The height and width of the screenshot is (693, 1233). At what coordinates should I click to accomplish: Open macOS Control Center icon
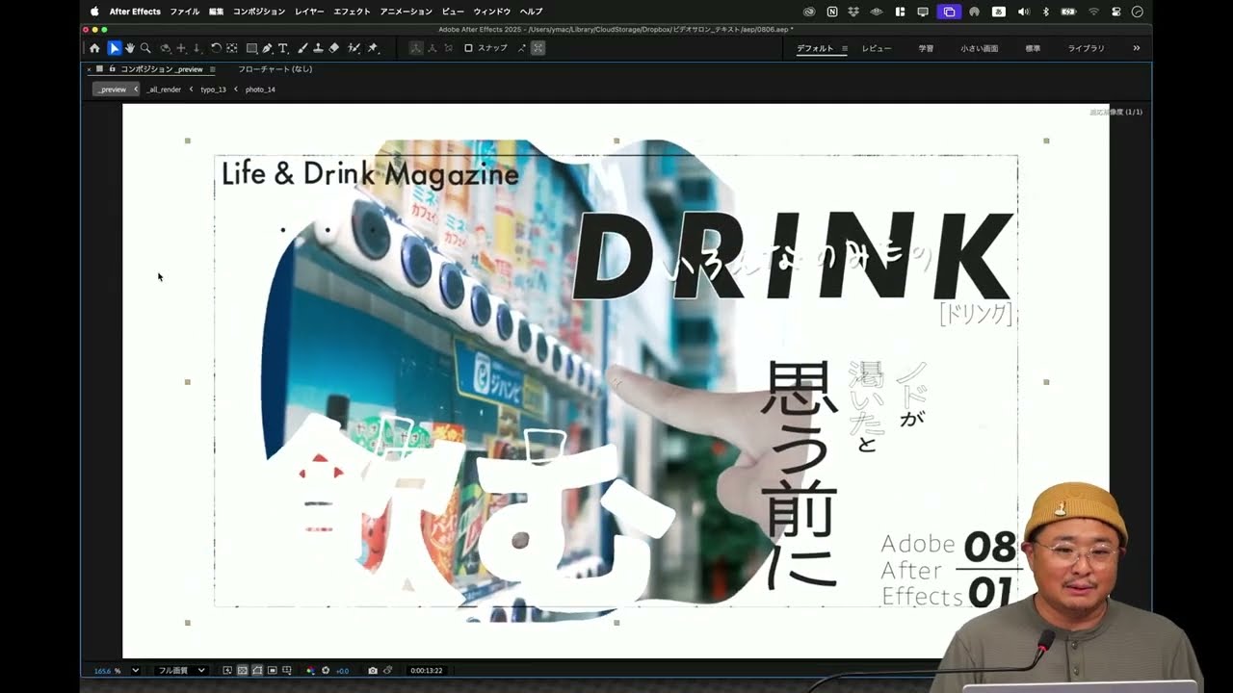[x=1115, y=12]
